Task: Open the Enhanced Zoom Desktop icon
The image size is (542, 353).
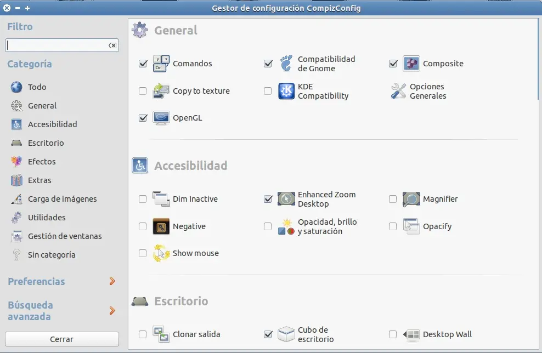Action: point(286,199)
